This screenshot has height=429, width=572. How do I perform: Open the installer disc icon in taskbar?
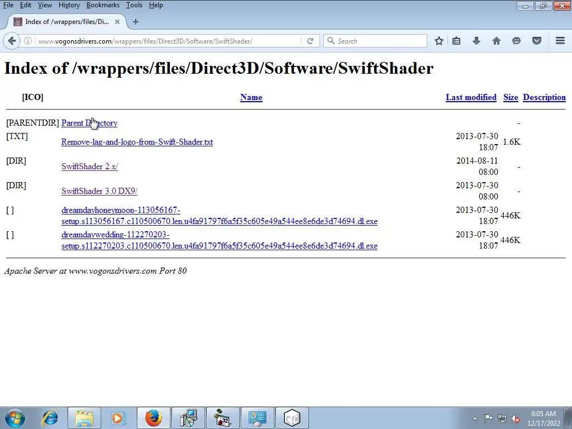188,418
